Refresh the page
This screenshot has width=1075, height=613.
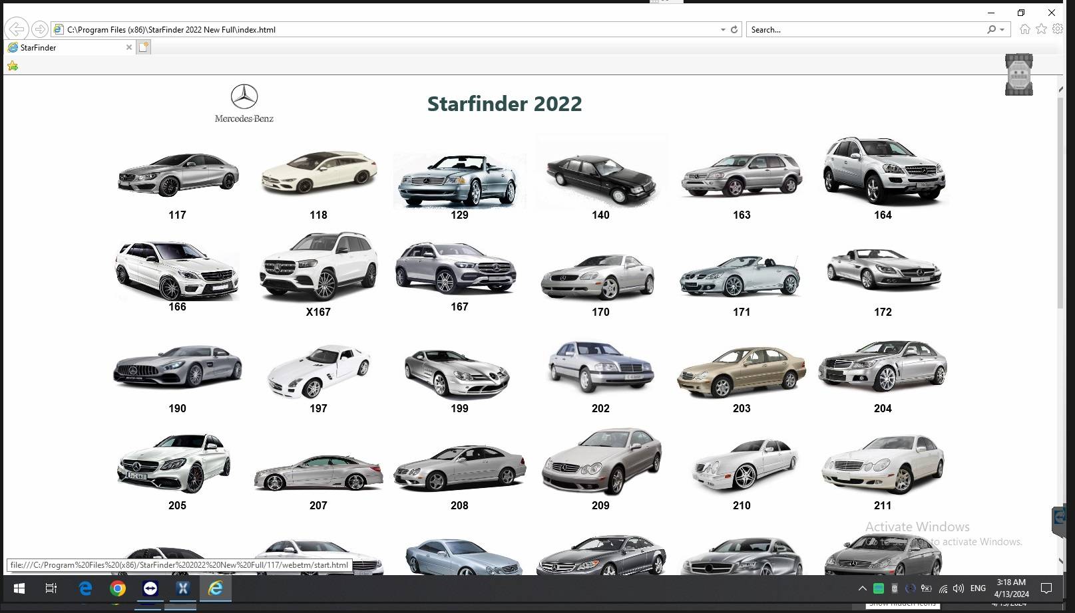(734, 29)
